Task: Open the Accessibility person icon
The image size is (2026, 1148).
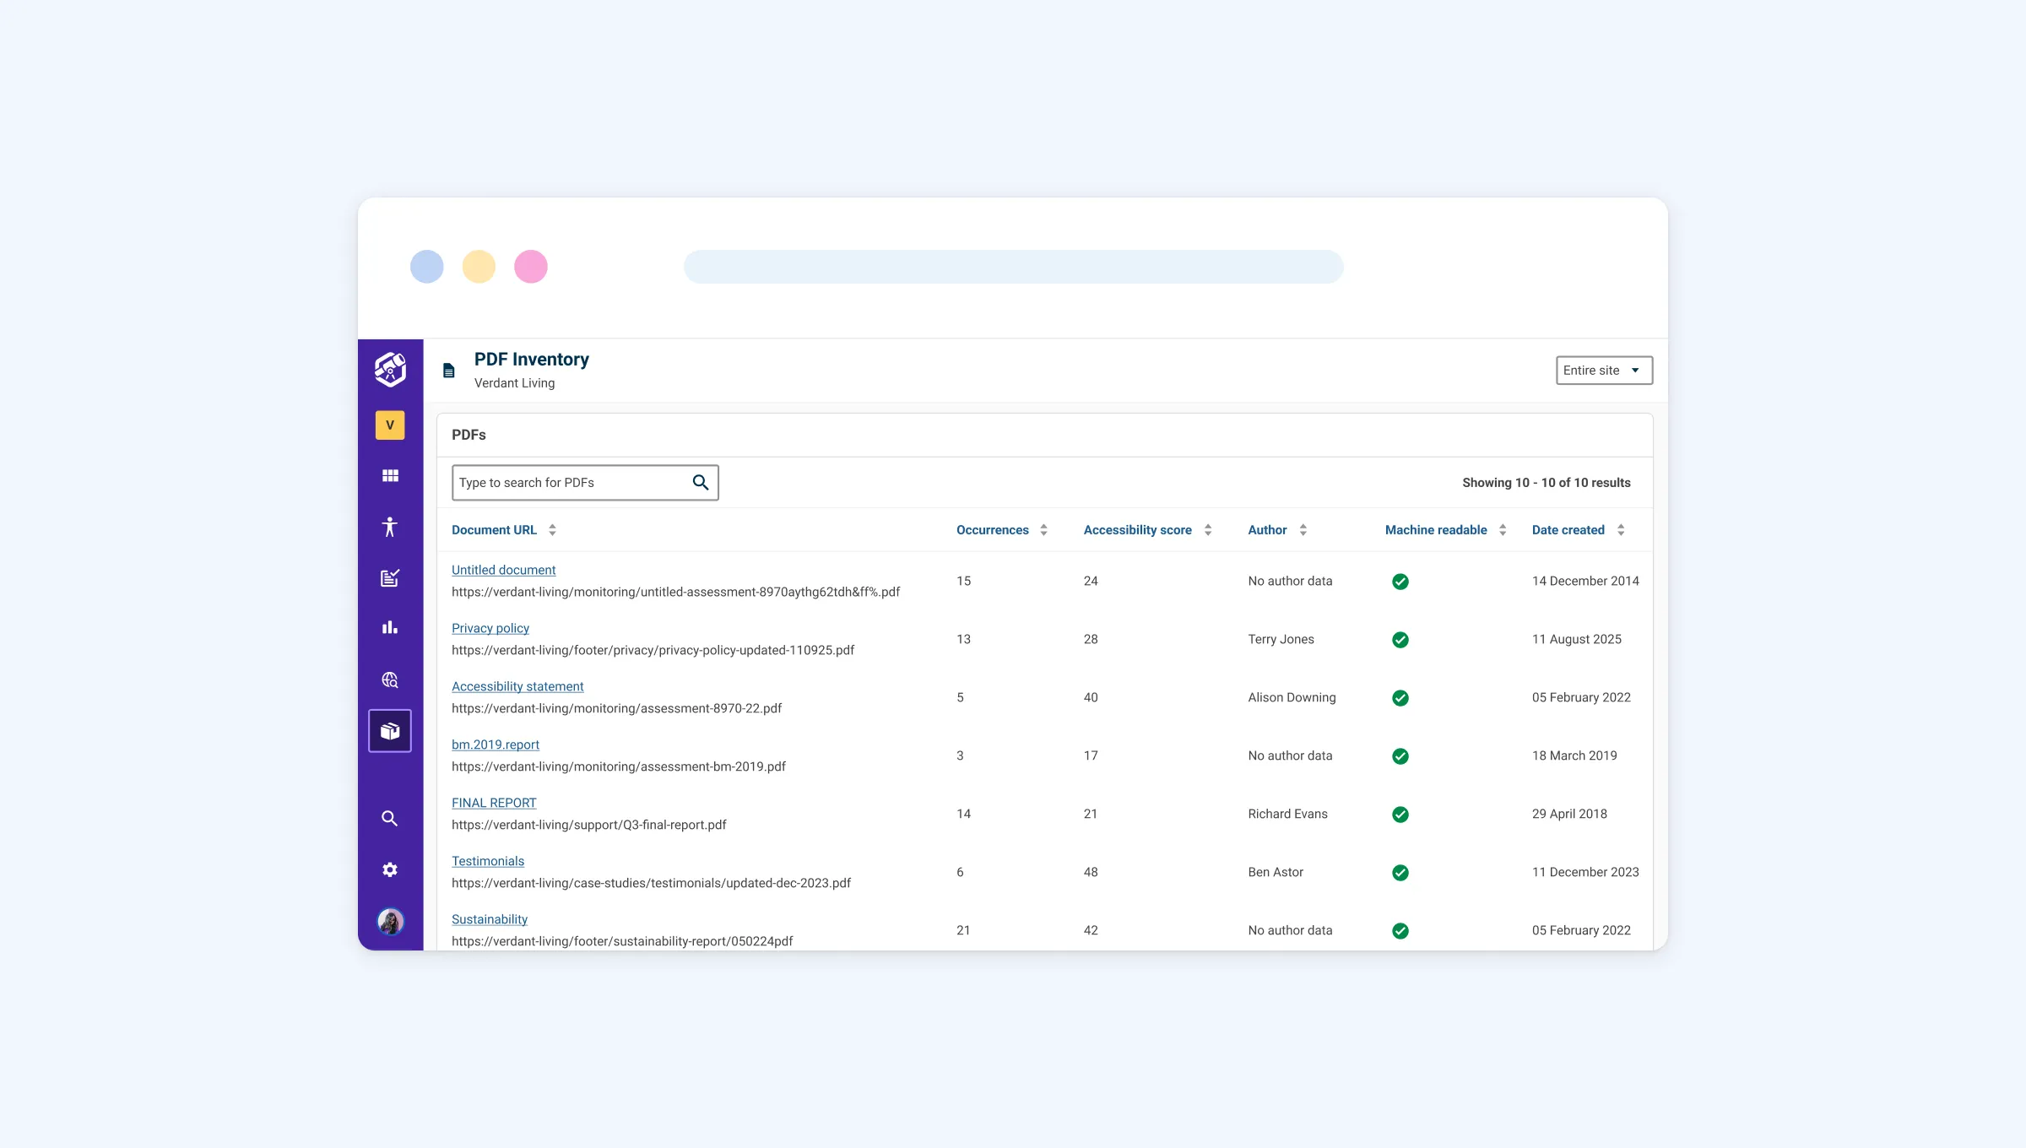Action: [390, 527]
